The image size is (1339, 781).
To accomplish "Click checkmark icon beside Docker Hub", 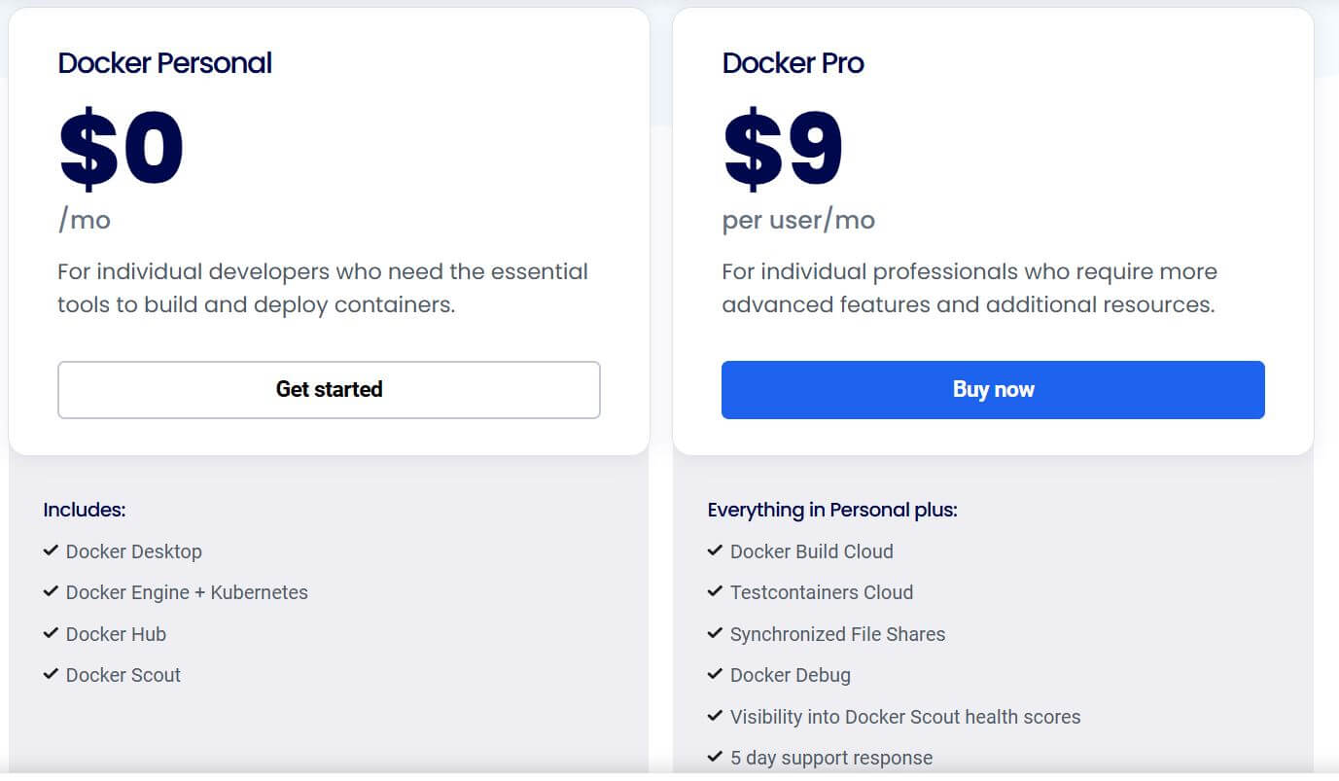I will (51, 633).
